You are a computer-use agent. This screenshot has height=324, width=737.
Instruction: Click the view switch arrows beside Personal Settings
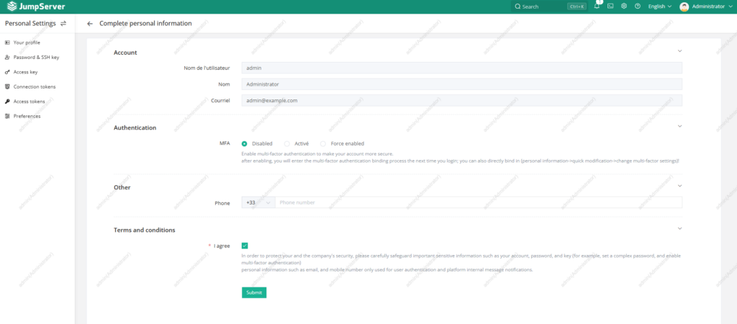(63, 24)
